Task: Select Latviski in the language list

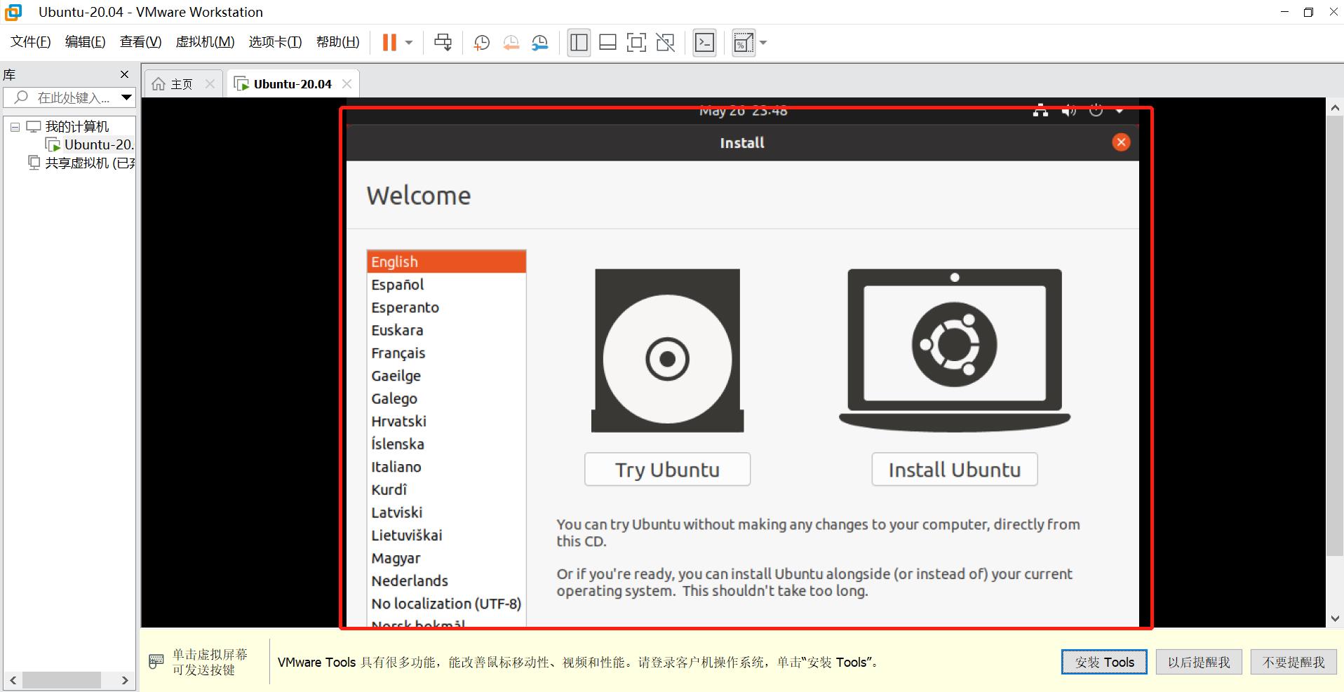Action: point(446,513)
